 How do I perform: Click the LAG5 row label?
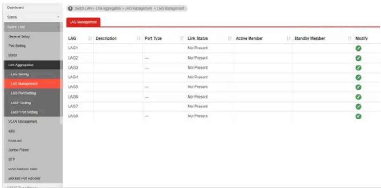click(x=73, y=87)
